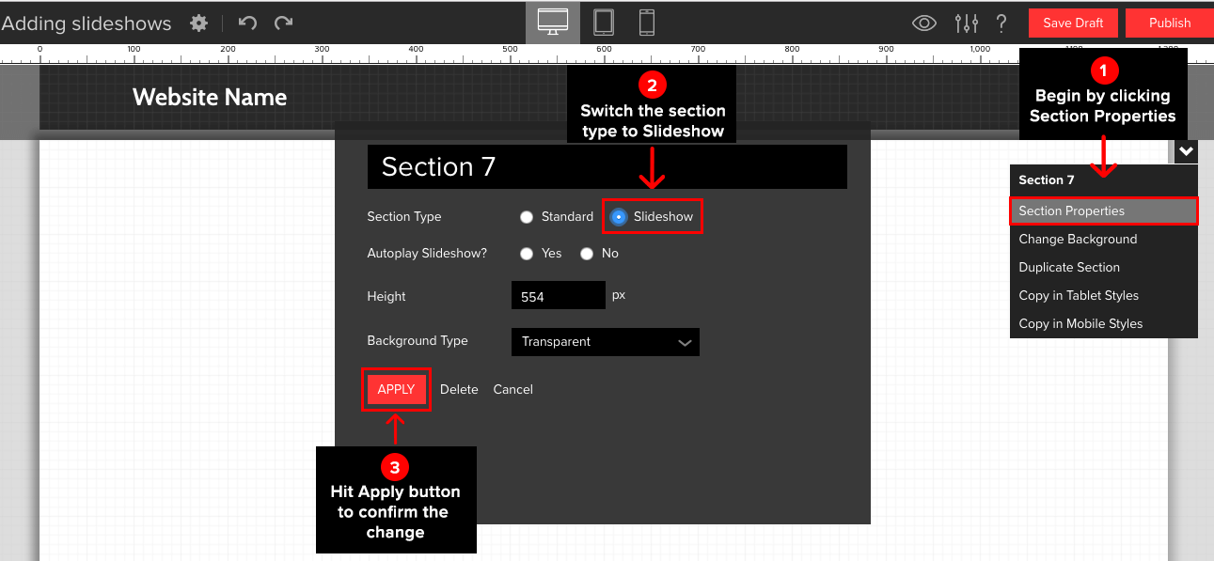Screen dimensions: 1214x561
Task: Collapse the Section 7 chevron menu
Action: click(1185, 151)
